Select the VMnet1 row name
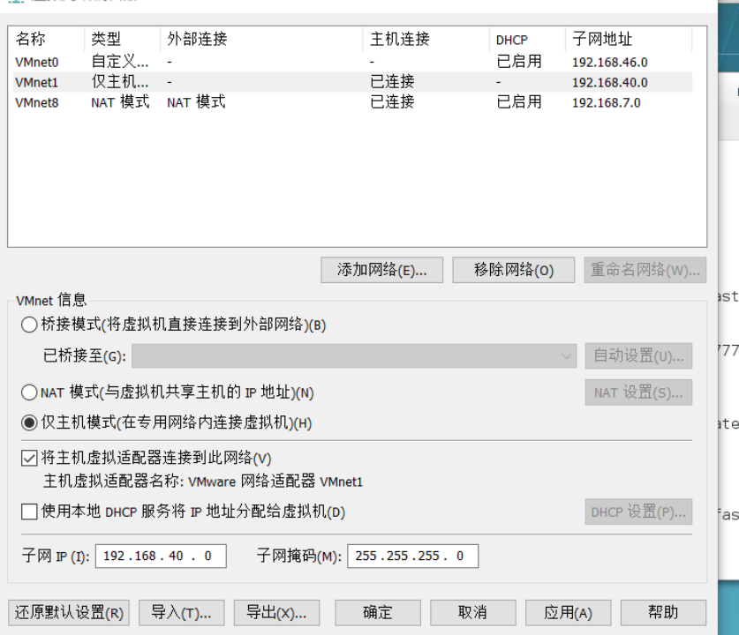The image size is (739, 635). 37,82
